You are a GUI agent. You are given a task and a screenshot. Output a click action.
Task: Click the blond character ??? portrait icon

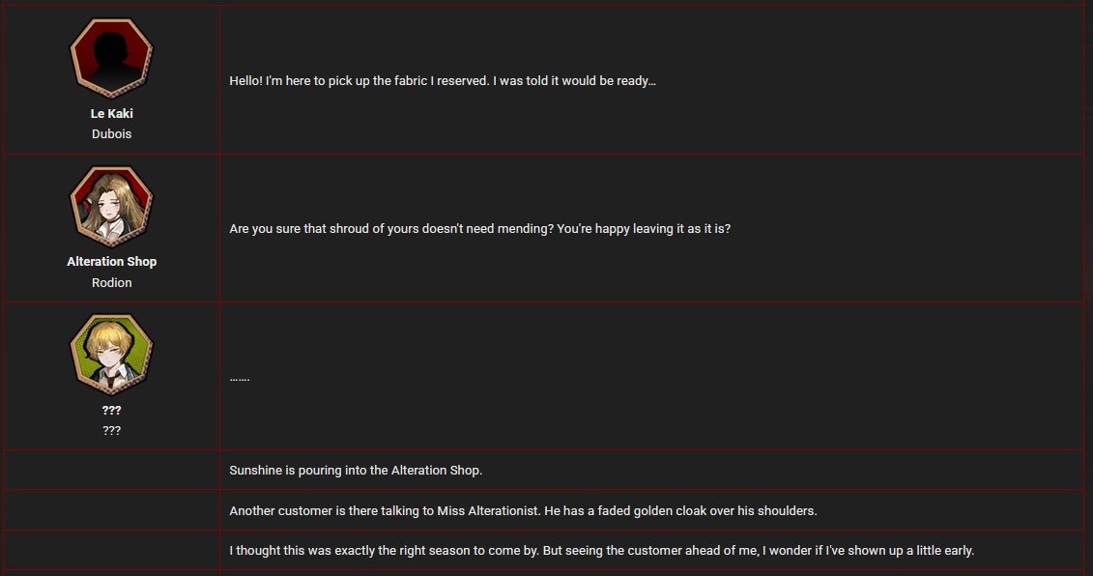111,355
